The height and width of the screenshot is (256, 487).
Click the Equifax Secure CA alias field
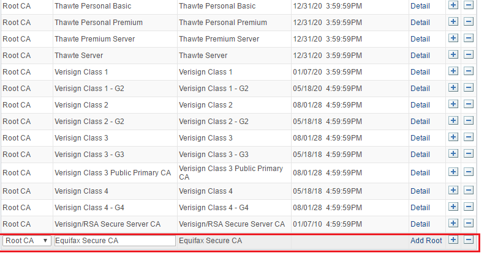click(115, 241)
